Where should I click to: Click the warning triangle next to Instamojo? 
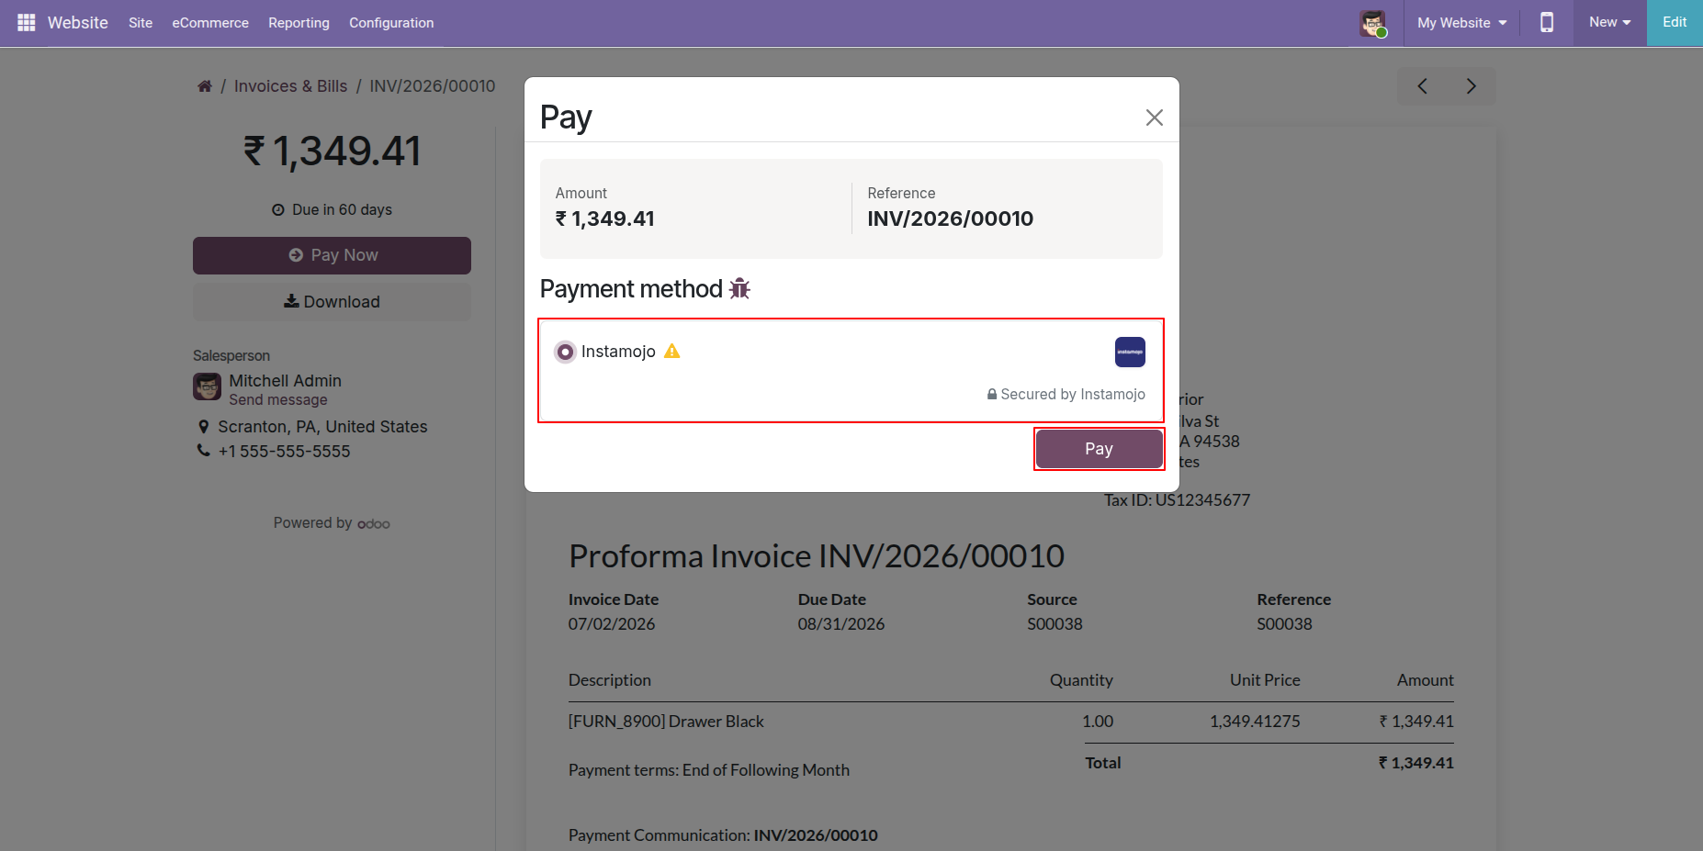tap(672, 352)
